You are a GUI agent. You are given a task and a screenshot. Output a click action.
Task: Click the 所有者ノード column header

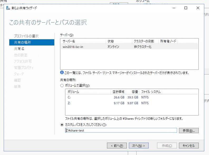click(168, 41)
